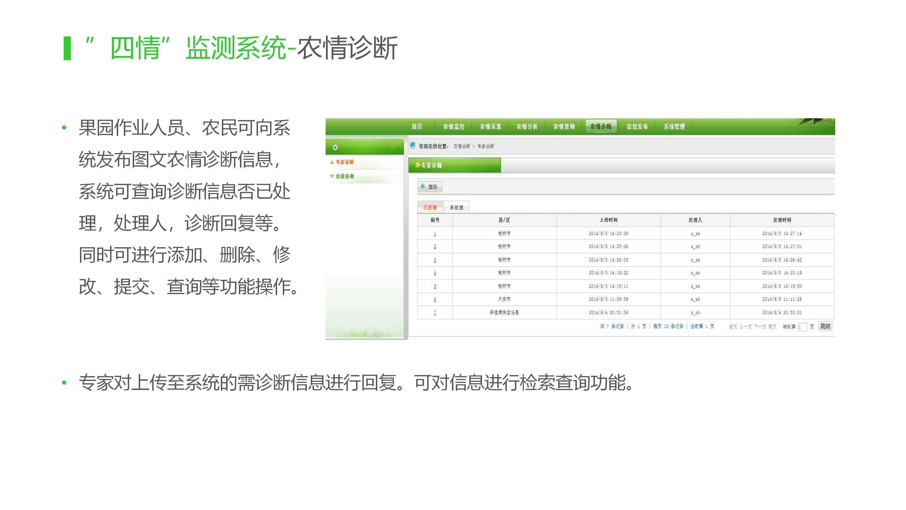
Task: Collapse the 专家诊断 sidebar triangle
Action: click(332, 162)
